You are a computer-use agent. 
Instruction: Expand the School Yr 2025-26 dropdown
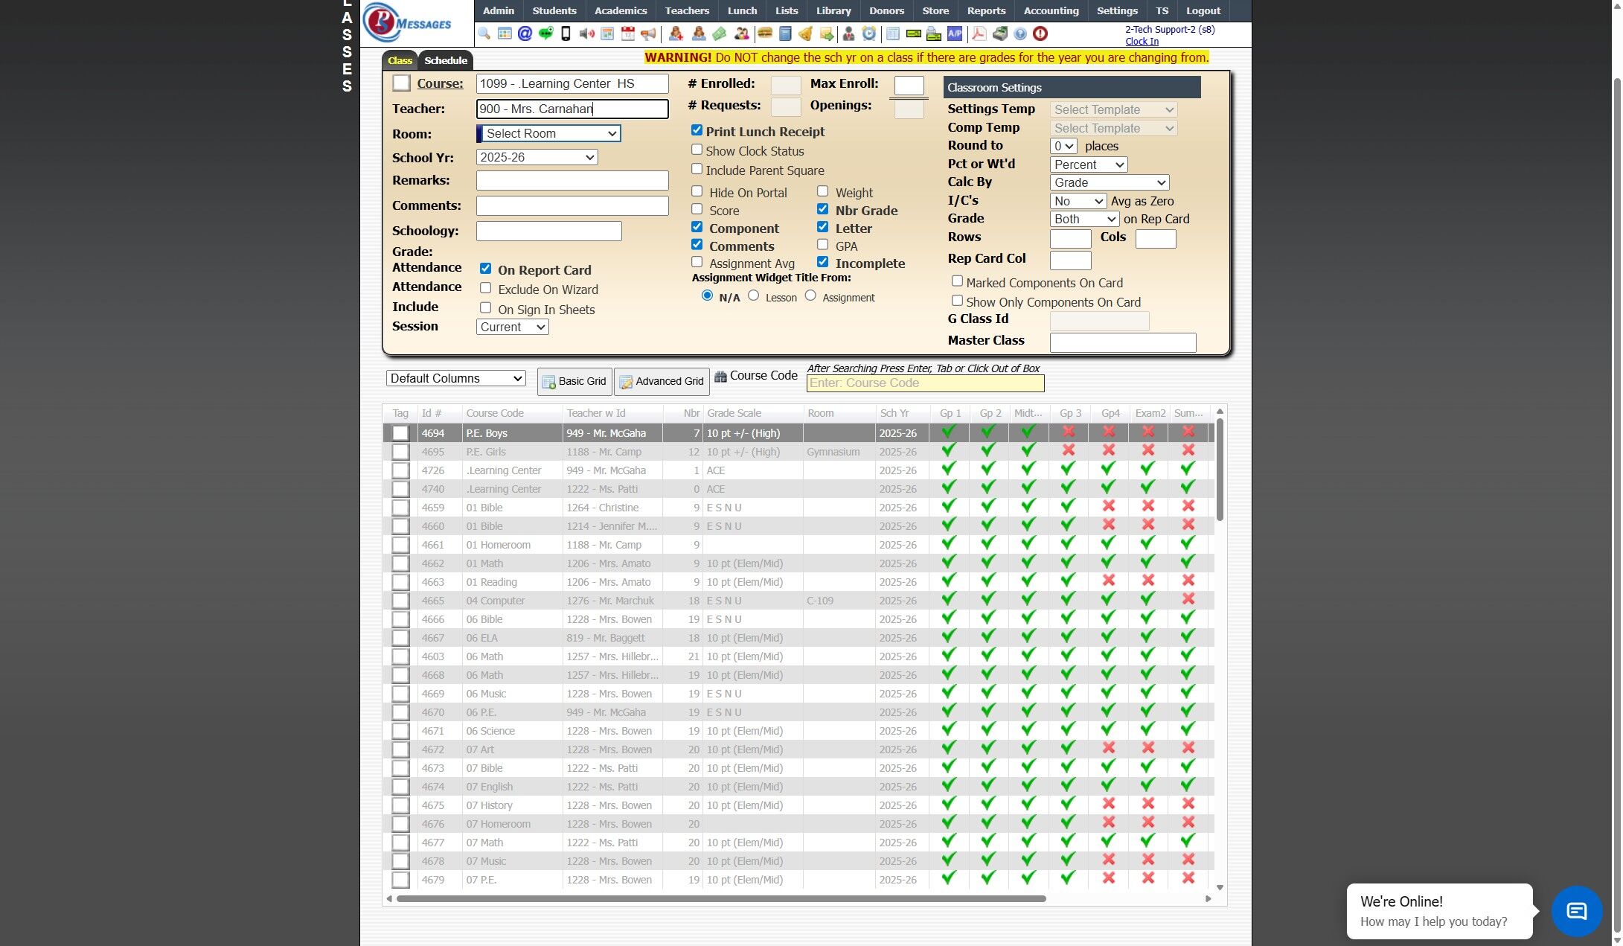coord(537,157)
